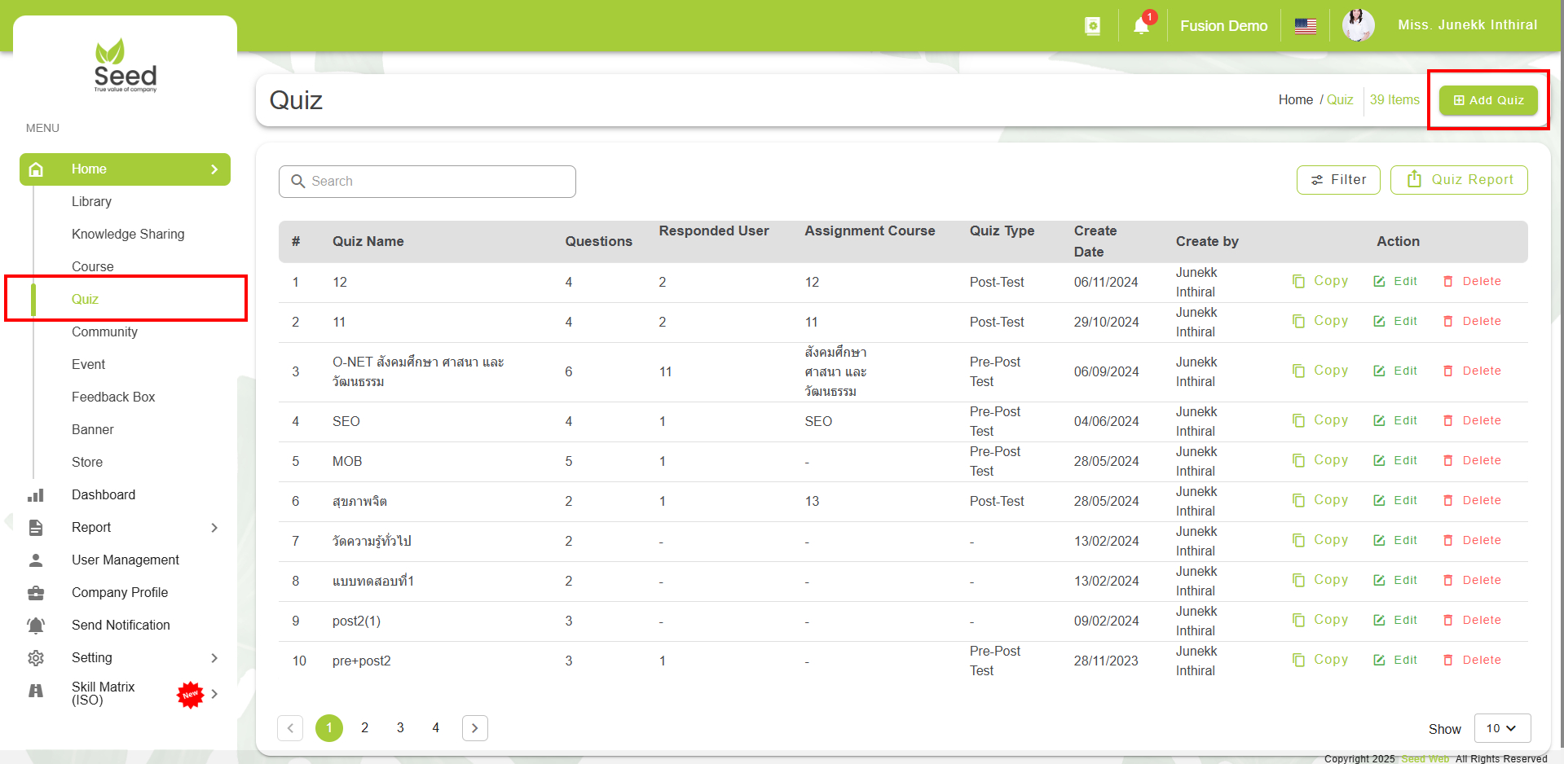Click the Add Quiz button
The image size is (1564, 764).
pyautogui.click(x=1487, y=100)
